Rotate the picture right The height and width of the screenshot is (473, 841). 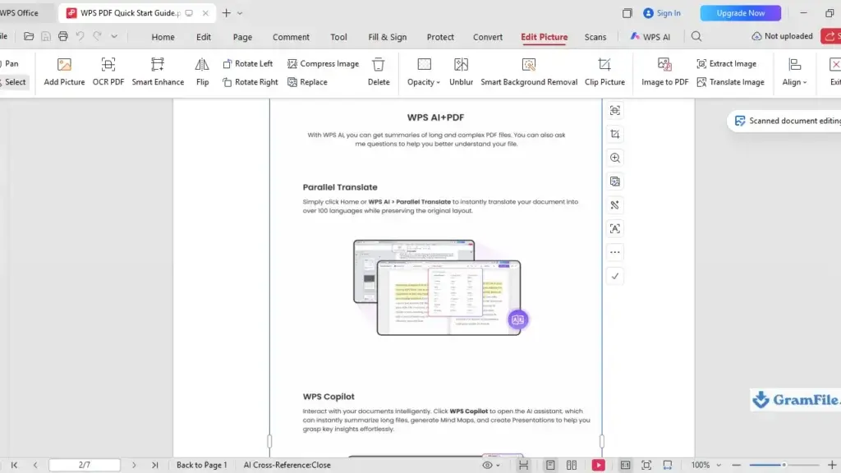point(250,82)
